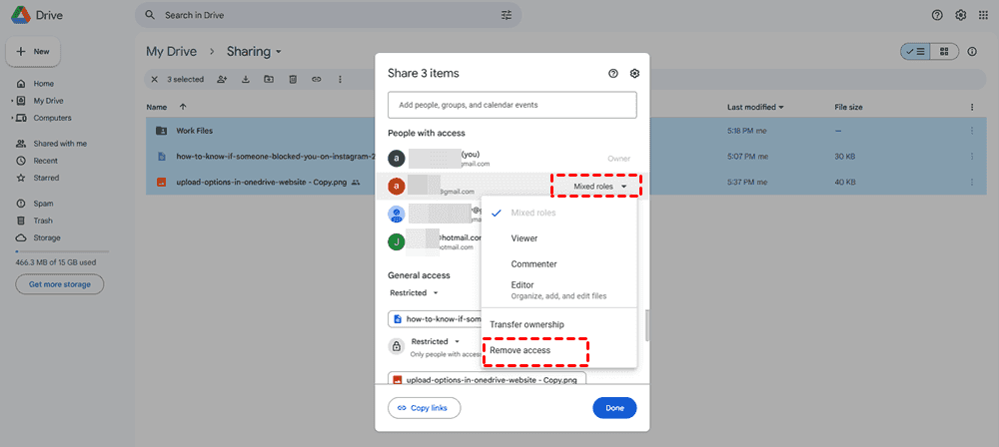
Task: Click the File size column header
Action: [848, 107]
